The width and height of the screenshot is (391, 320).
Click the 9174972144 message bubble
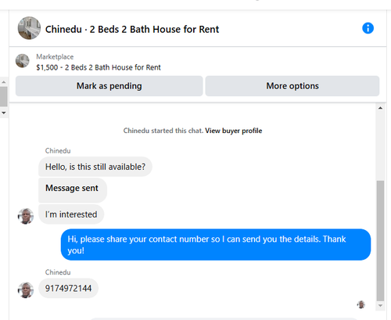click(68, 289)
